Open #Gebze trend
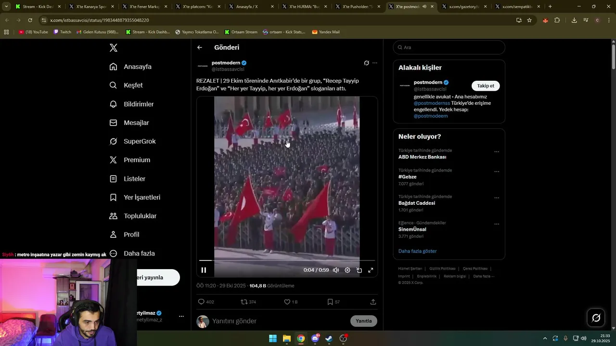The height and width of the screenshot is (346, 616). tap(407, 177)
